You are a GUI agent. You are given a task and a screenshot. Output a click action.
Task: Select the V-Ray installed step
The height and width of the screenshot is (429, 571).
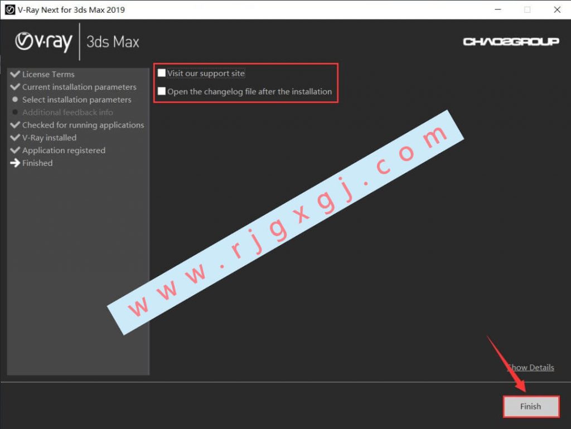pos(49,138)
